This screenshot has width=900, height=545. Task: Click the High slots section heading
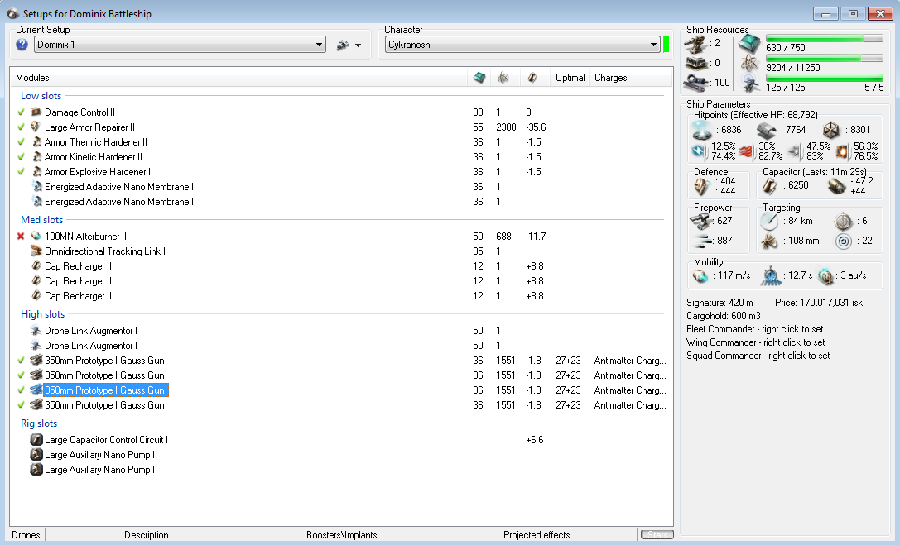point(42,314)
